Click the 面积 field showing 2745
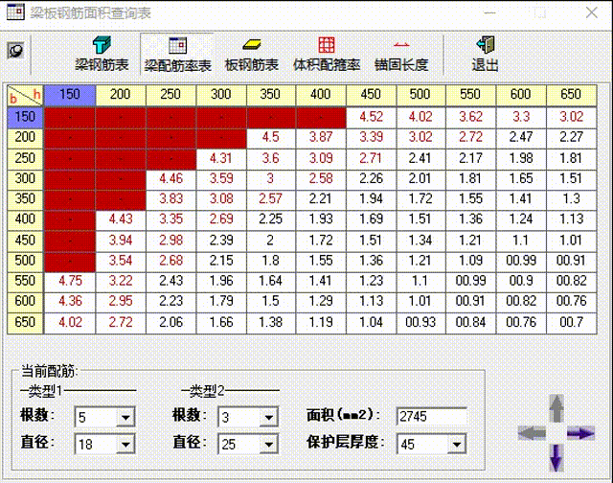613x483 pixels. [x=432, y=417]
